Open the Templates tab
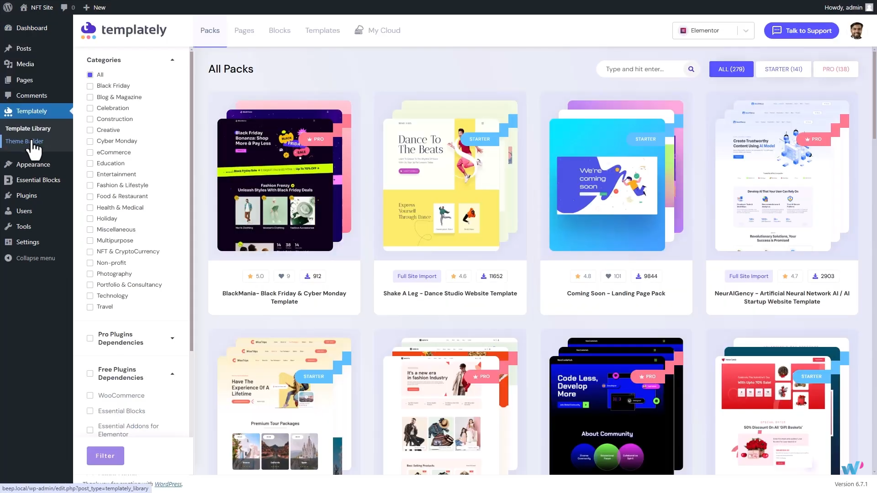The height and width of the screenshot is (493, 877). 322,30
